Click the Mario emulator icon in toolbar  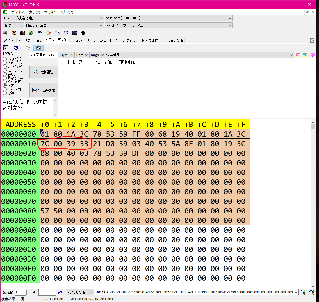(x=14, y=33)
